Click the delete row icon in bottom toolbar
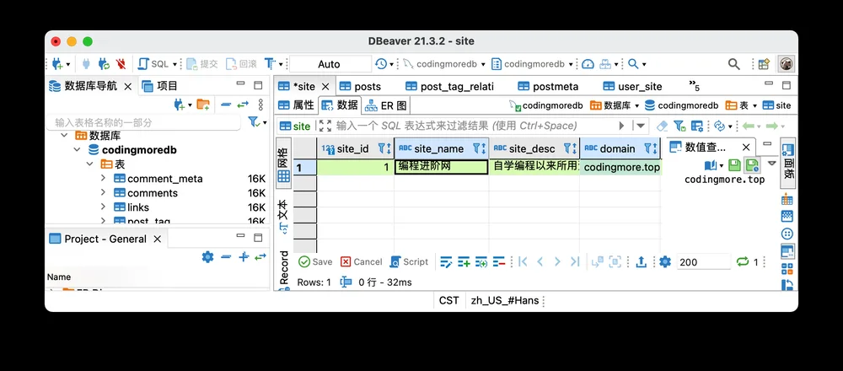Image resolution: width=843 pixels, height=371 pixels. point(499,262)
